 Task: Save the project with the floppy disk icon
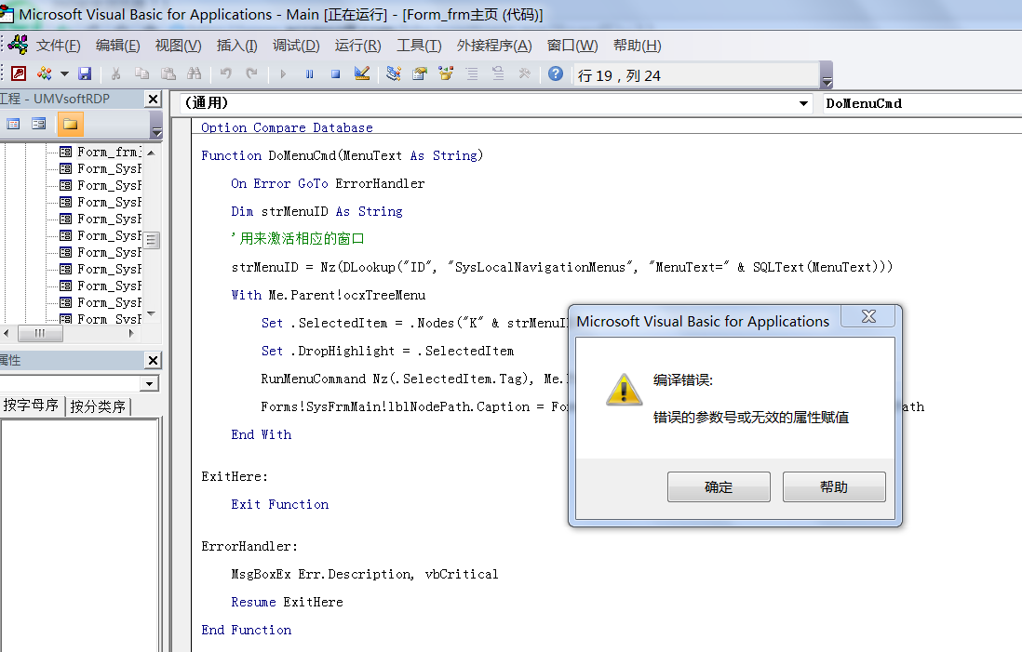(85, 73)
